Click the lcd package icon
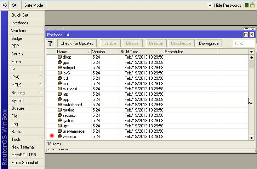The width and height of the screenshot is (257, 169). (60, 78)
